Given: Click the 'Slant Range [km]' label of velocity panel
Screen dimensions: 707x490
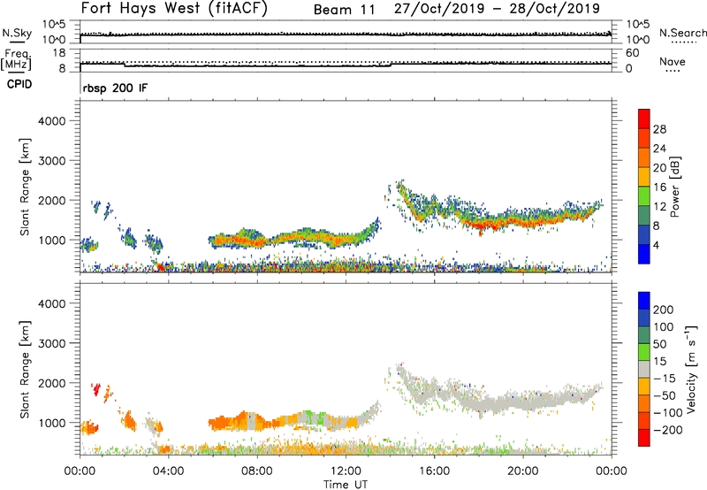Looking at the screenshot, I should pos(25,369).
